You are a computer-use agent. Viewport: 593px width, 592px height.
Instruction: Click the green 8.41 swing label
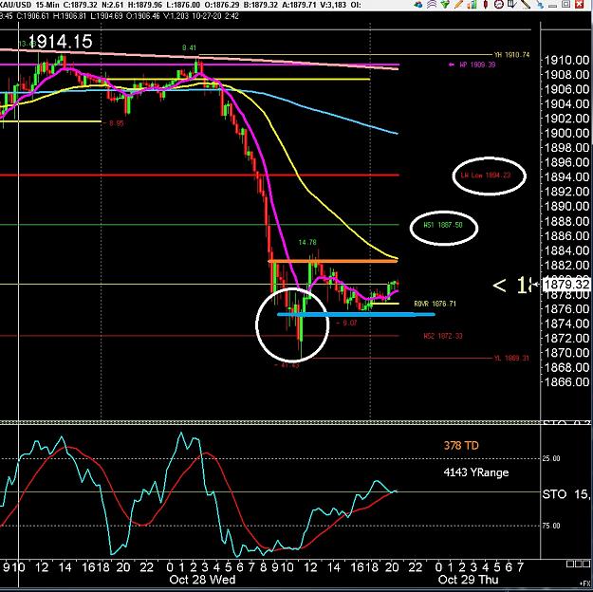click(189, 47)
